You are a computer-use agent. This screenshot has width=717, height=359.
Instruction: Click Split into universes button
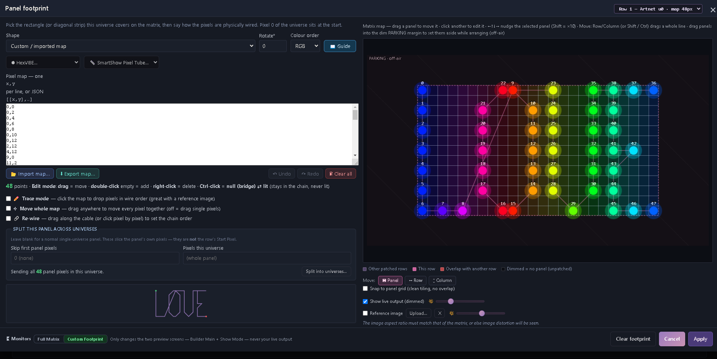326,271
